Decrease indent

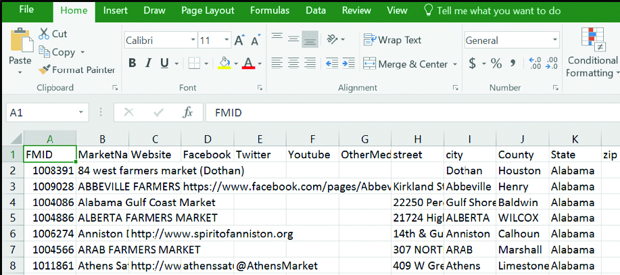pyautogui.click(x=332, y=62)
